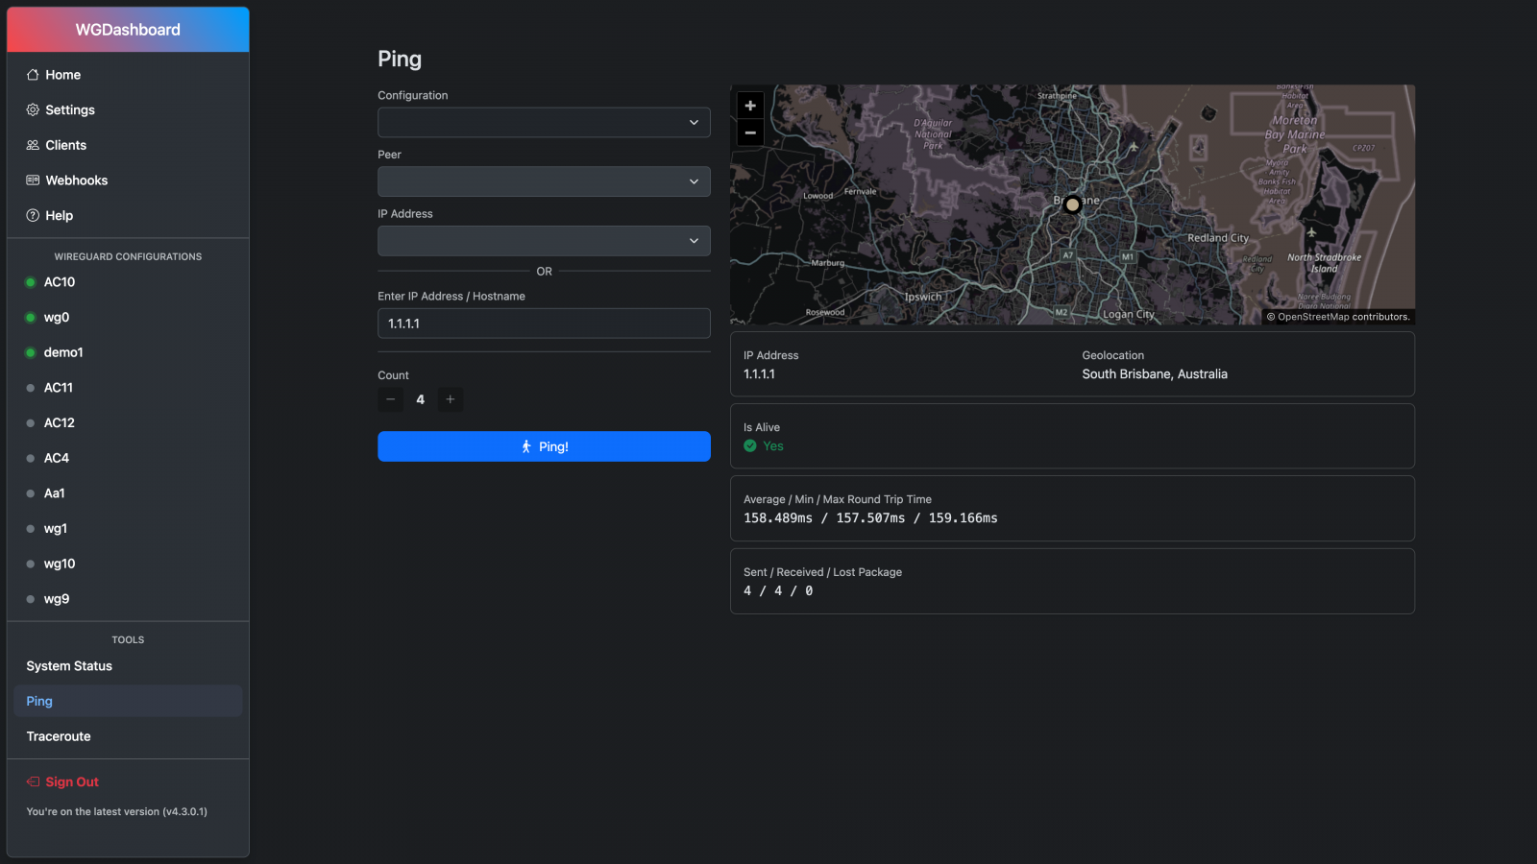
Task: Increase the ping count
Action: 450,399
